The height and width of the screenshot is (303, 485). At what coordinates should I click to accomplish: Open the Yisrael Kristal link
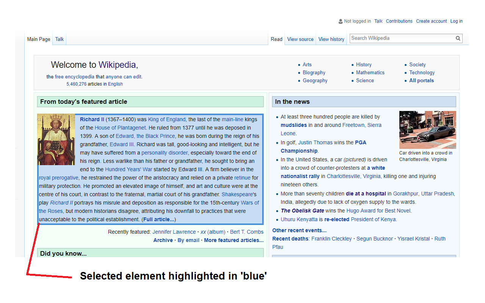(414, 239)
